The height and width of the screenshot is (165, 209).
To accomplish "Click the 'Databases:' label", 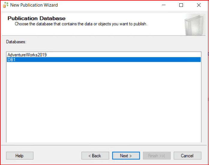I will 16,42.
